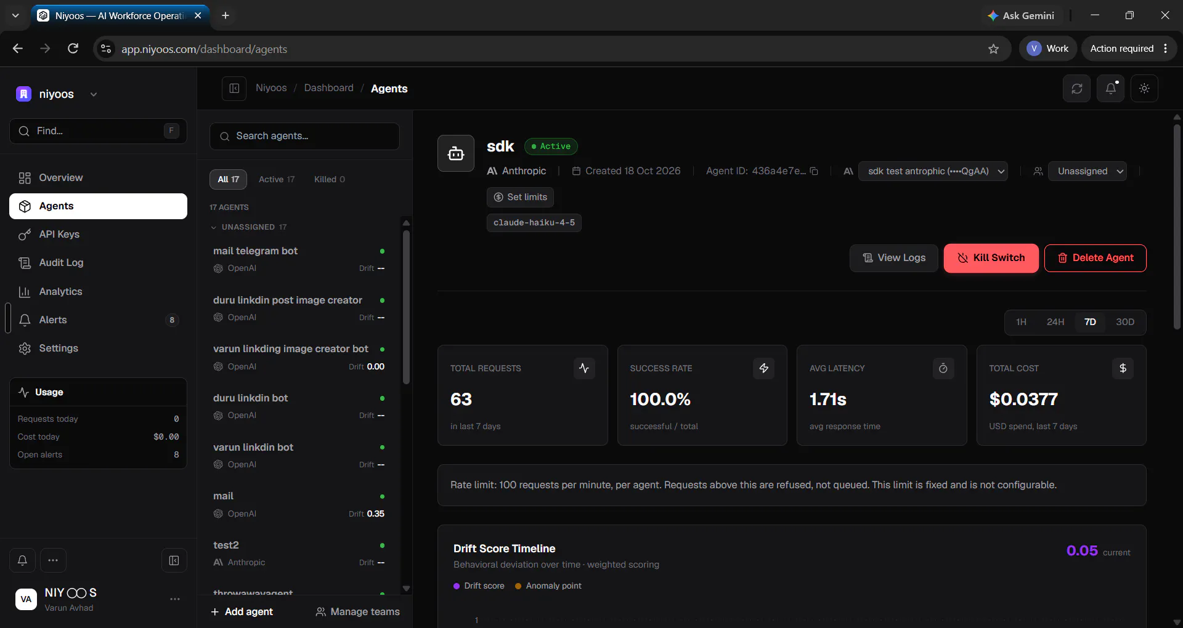Click the niyoos logo icon
The image size is (1183, 628).
point(23,94)
